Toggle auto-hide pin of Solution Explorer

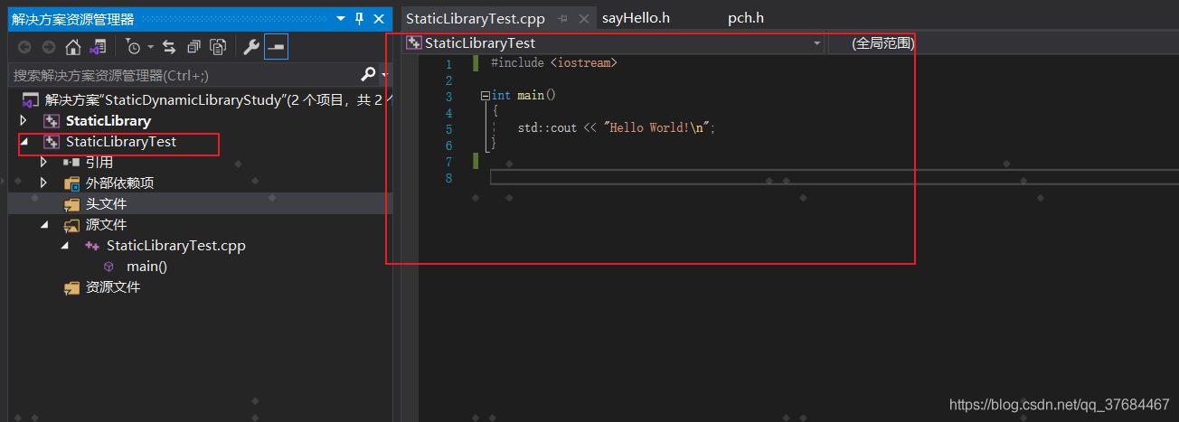(x=359, y=18)
